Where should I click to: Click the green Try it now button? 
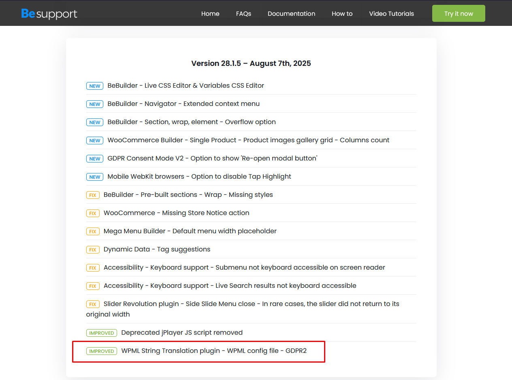coord(459,13)
